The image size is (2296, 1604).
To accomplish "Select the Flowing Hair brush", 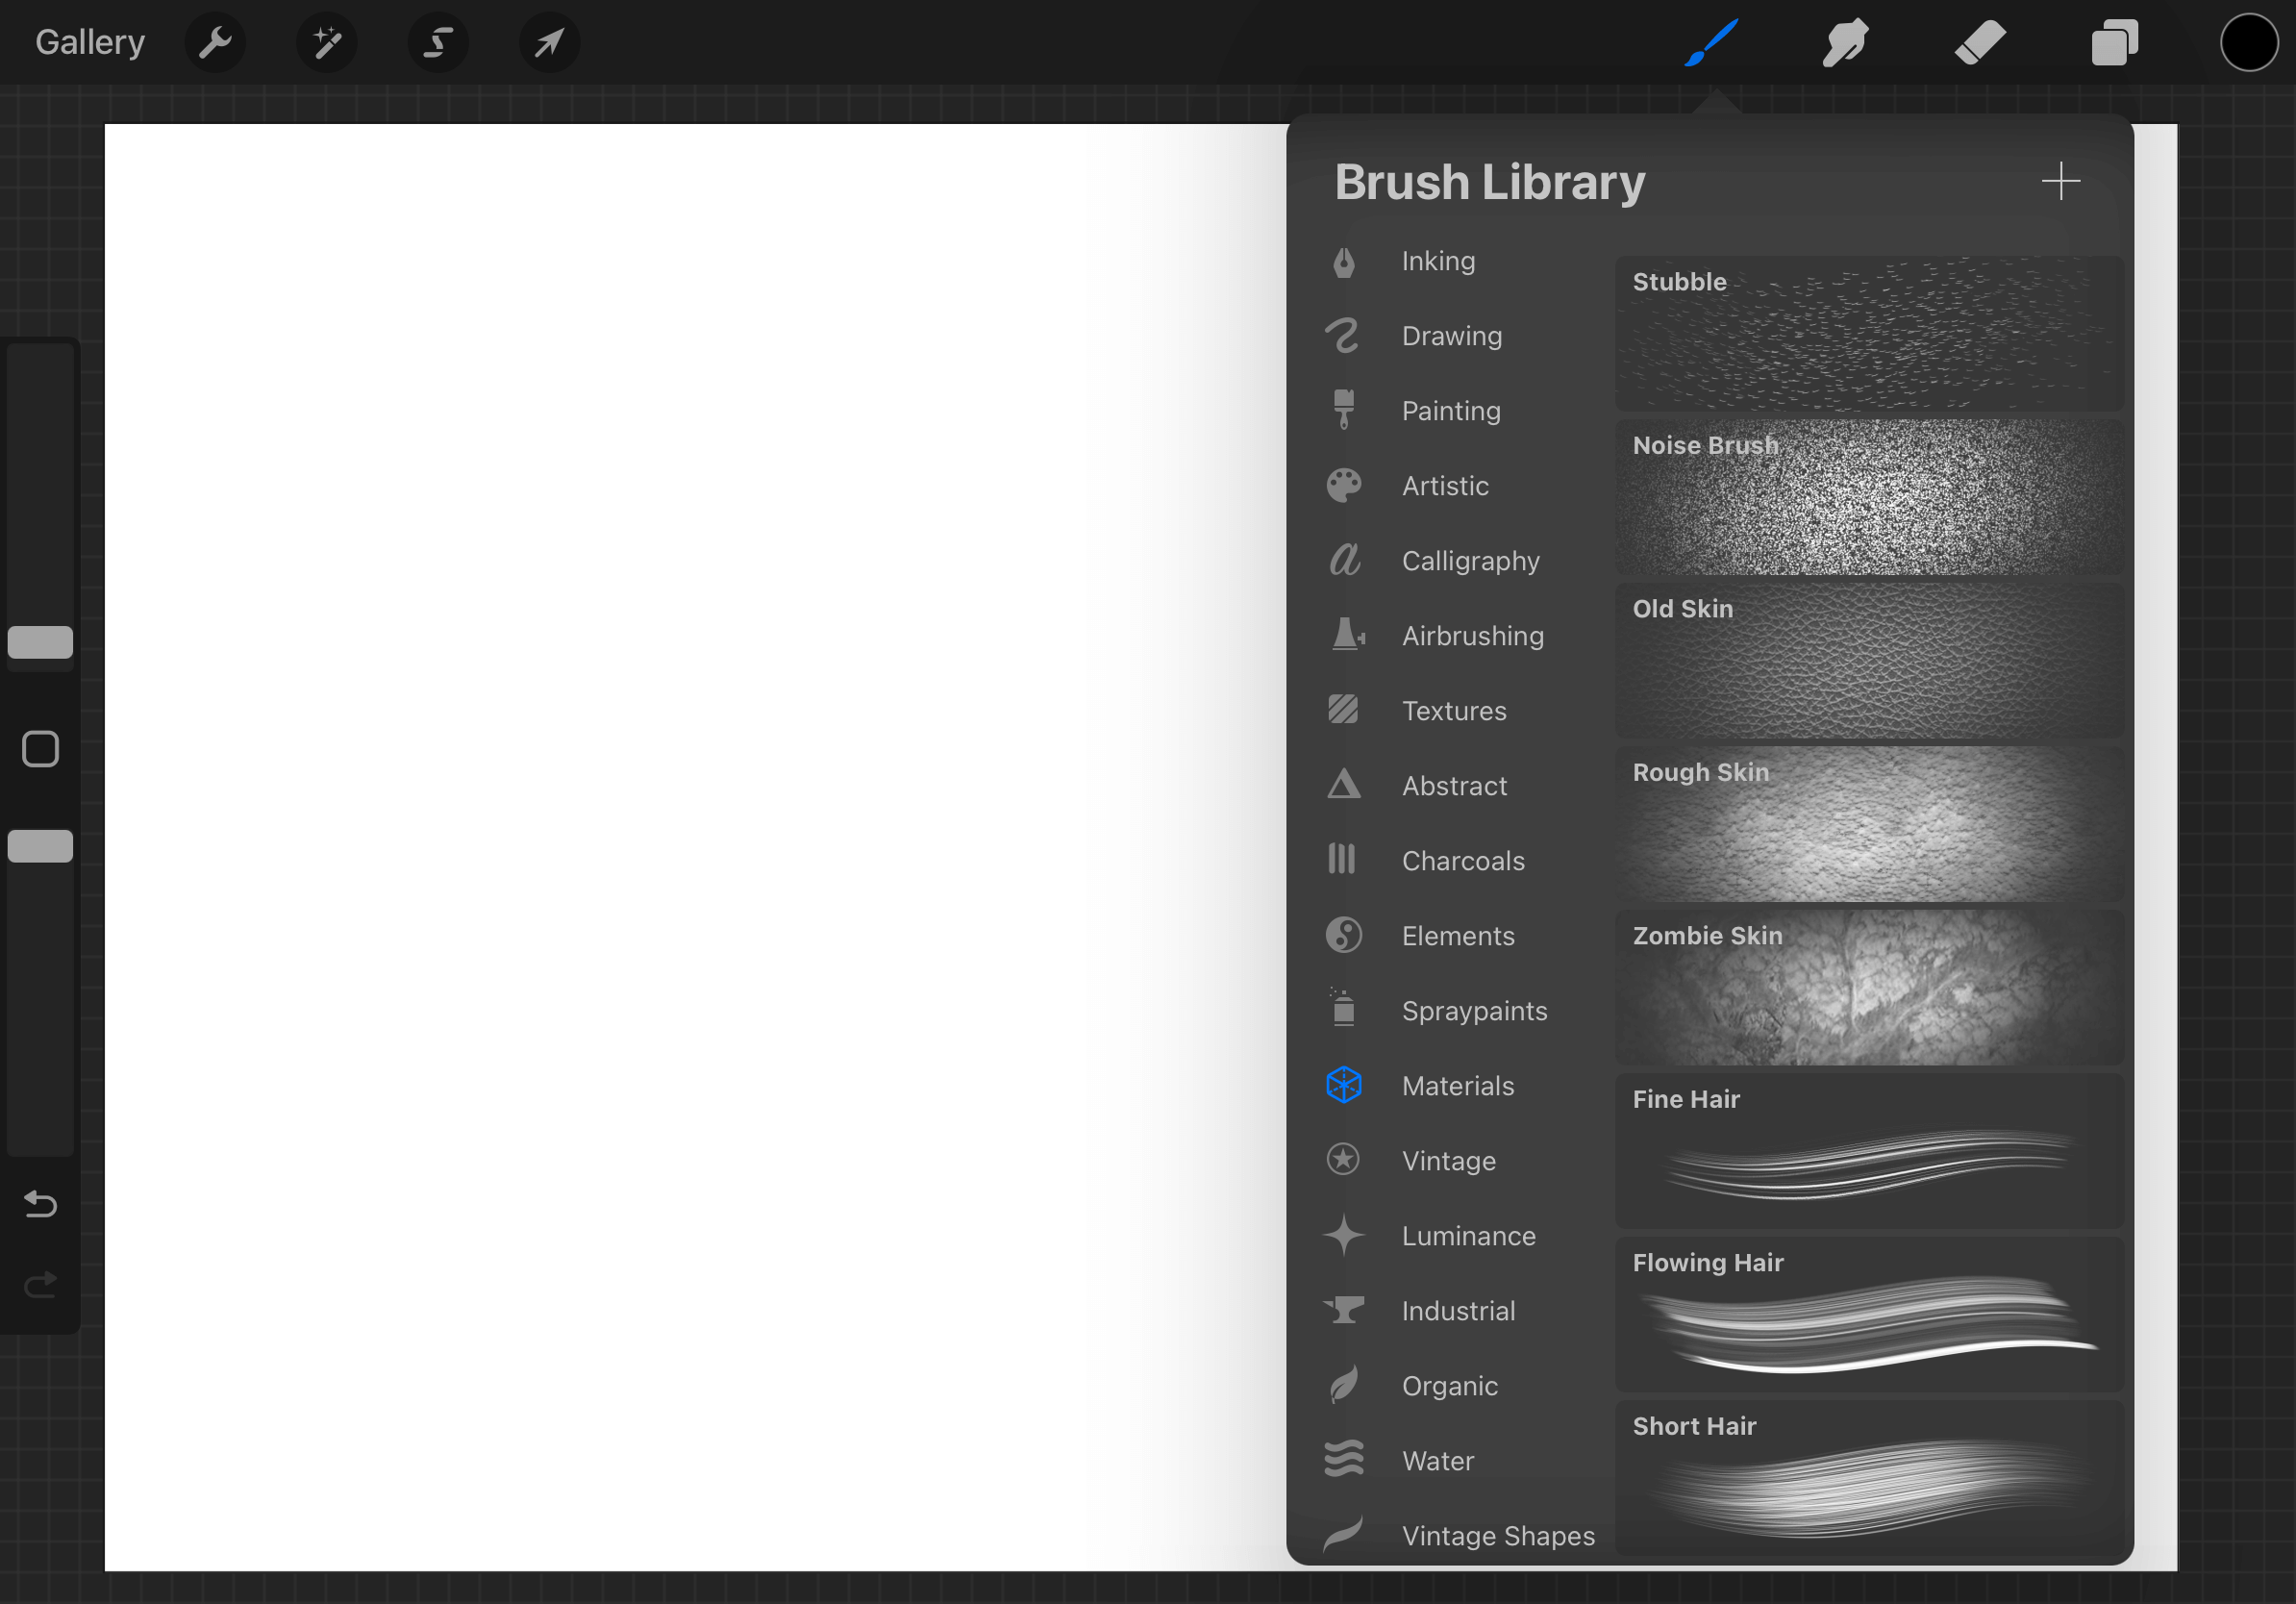I will point(1868,1313).
